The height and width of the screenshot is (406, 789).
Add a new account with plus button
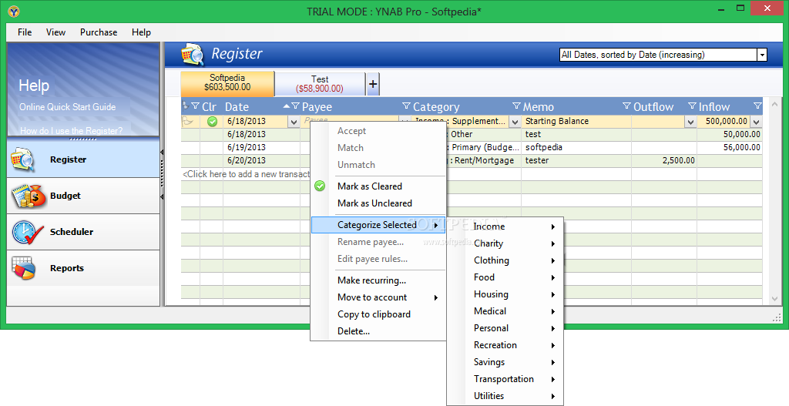373,83
